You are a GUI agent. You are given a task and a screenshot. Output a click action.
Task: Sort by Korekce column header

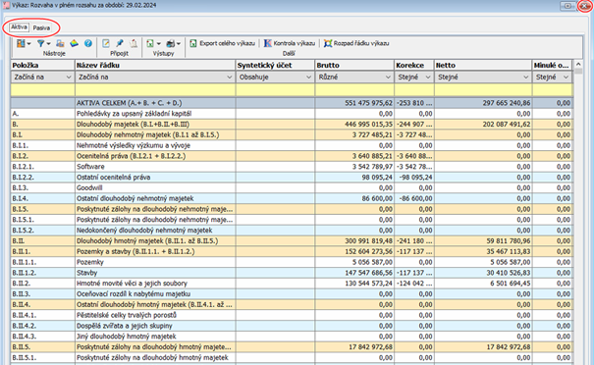pos(414,65)
